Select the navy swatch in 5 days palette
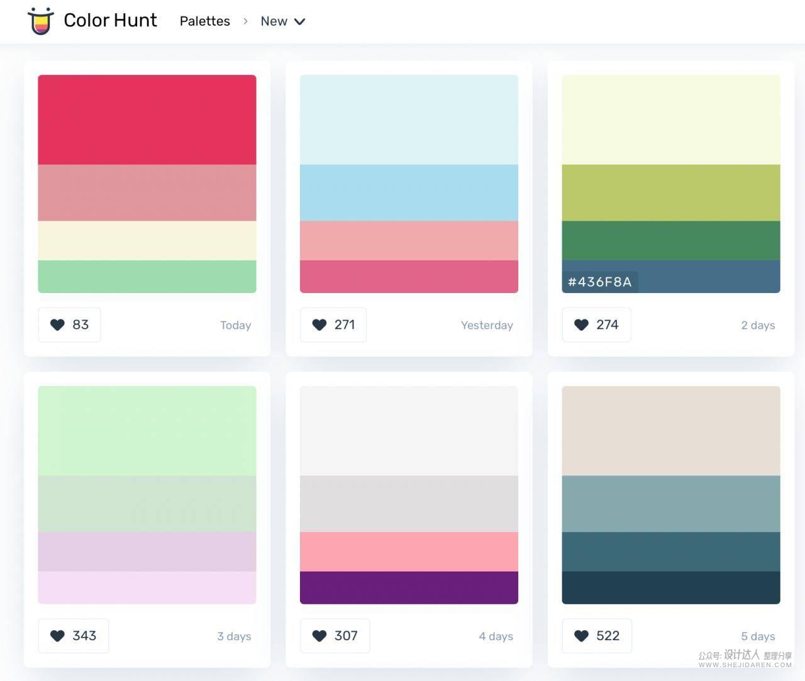805x681 pixels. coord(671,588)
